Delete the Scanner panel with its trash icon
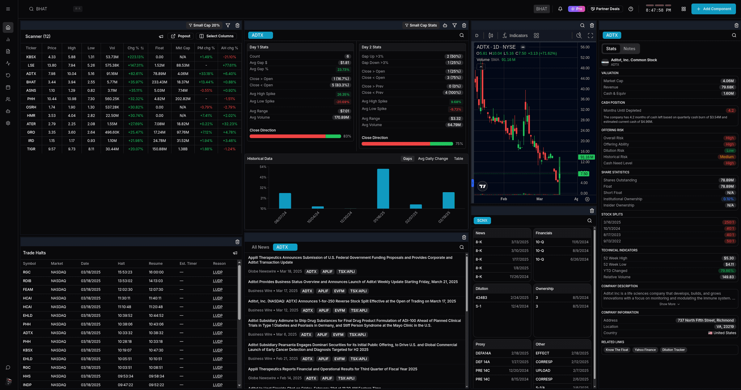 (237, 25)
